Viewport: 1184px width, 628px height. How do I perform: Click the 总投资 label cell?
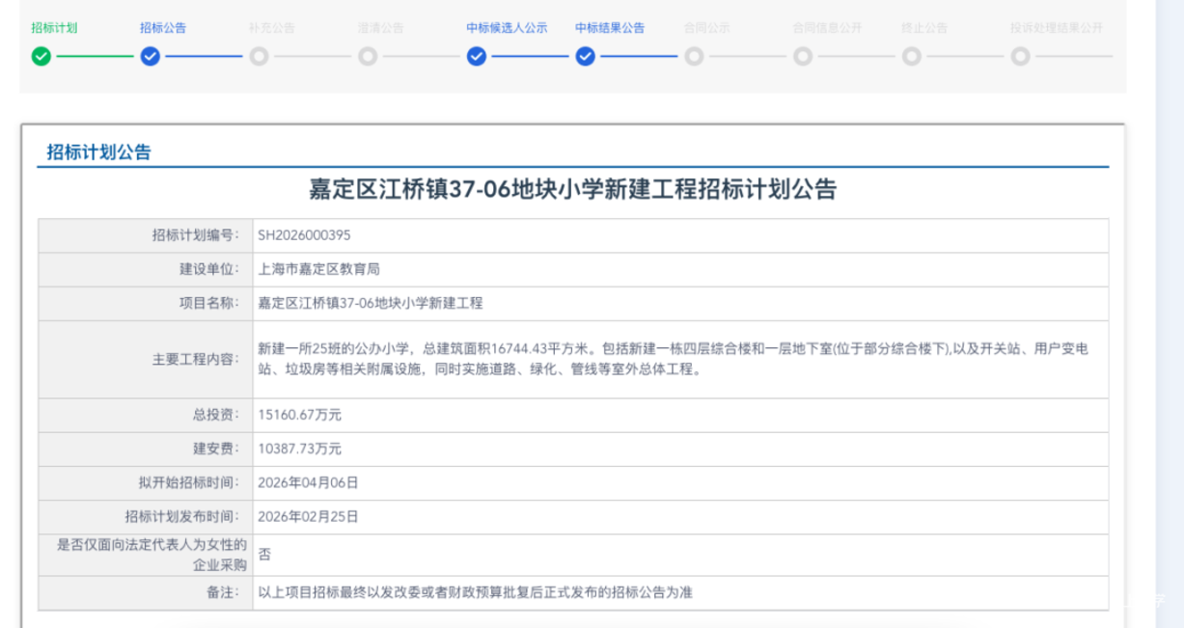coord(146,415)
